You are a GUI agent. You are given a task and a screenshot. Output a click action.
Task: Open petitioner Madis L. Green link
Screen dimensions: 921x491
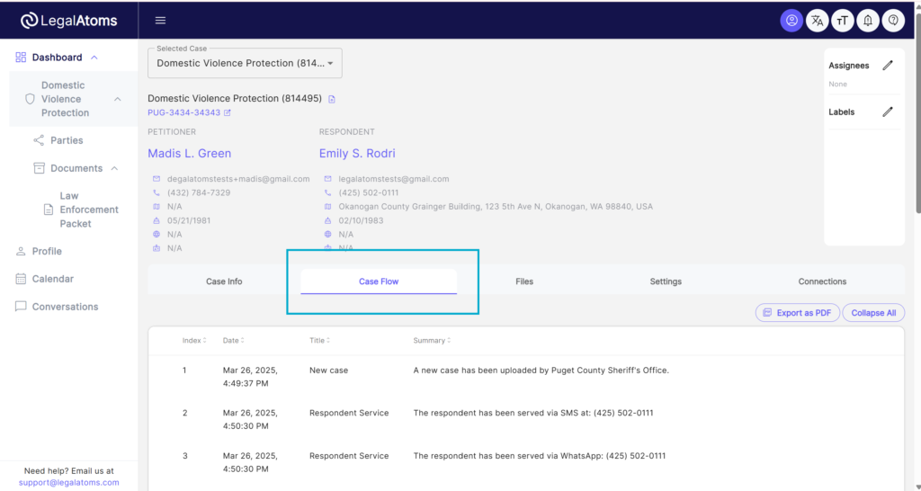pos(189,153)
